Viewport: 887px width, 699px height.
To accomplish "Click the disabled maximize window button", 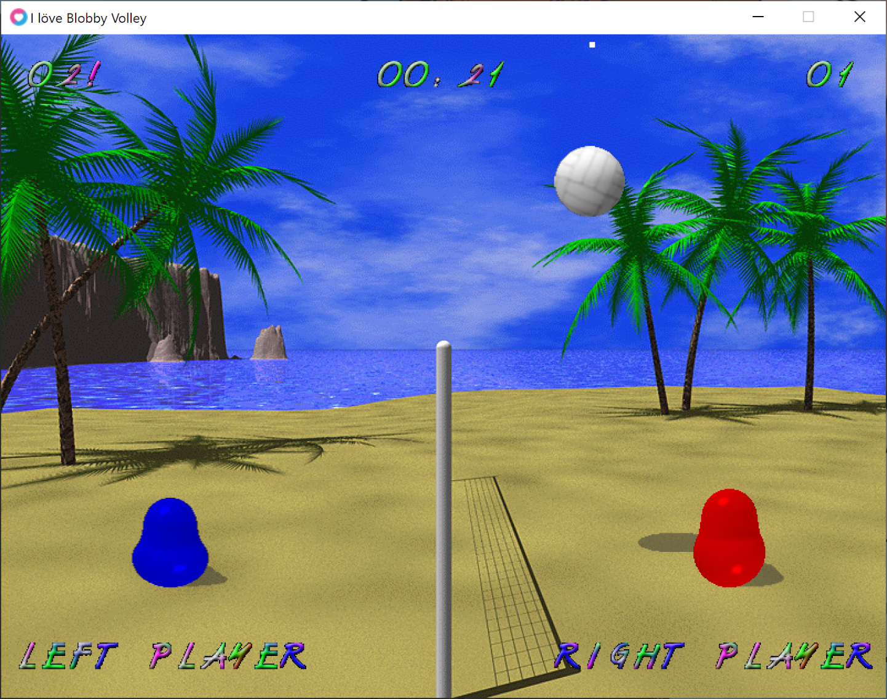I will point(808,17).
